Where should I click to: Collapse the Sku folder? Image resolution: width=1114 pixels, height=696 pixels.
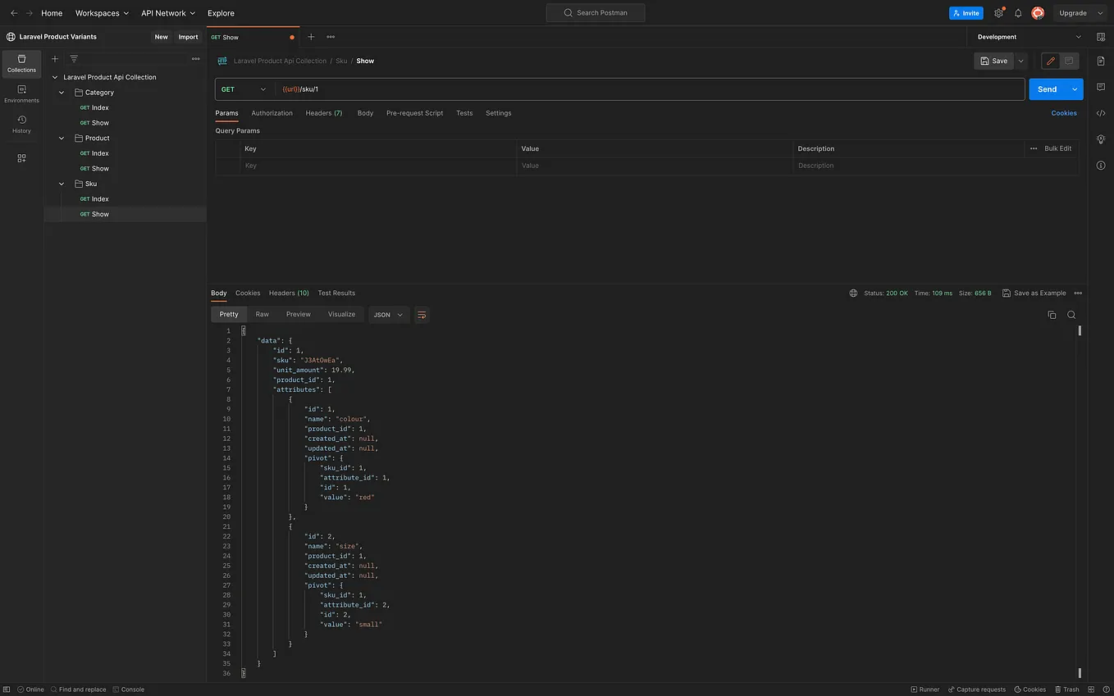click(x=61, y=184)
